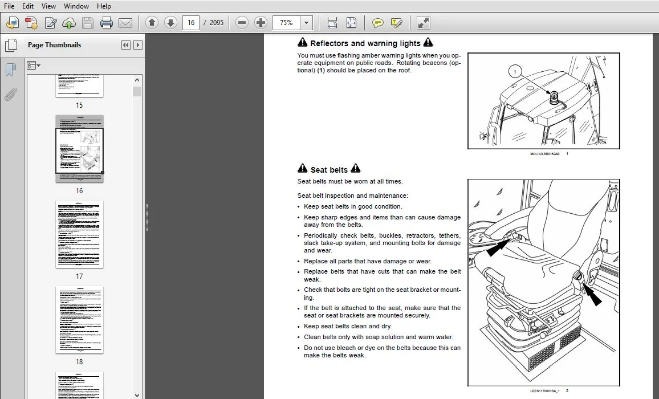
Task: Click the rotating beacon cab illustration
Action: [543, 101]
